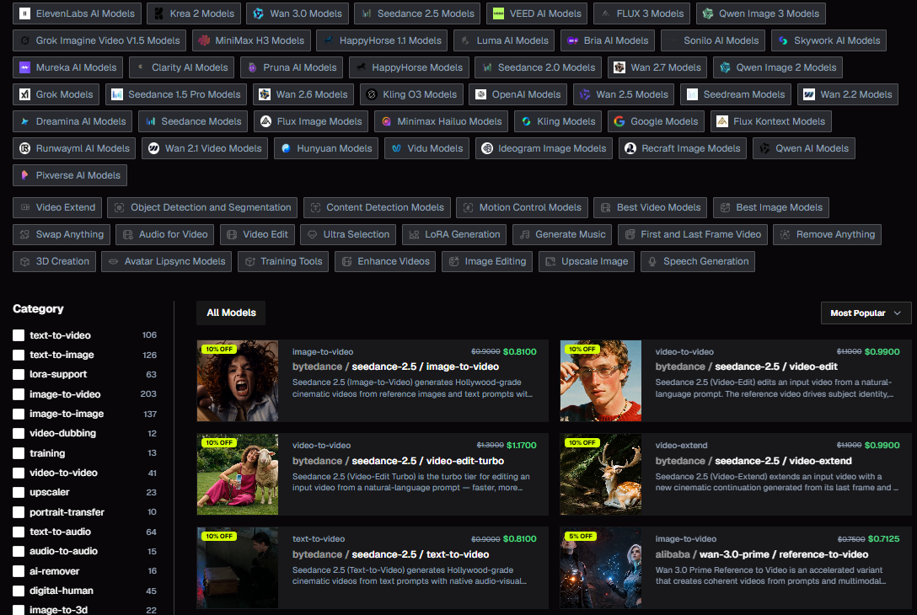917x615 pixels.
Task: Open seedance-2.5 / video-edit-turbo model link
Action: pos(399,461)
